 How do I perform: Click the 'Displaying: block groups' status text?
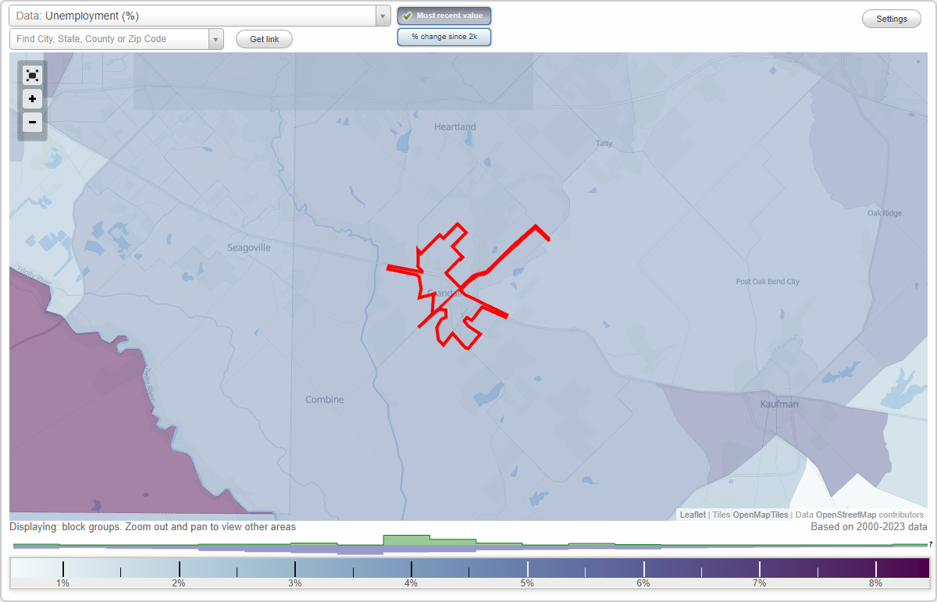pyautogui.click(x=153, y=527)
